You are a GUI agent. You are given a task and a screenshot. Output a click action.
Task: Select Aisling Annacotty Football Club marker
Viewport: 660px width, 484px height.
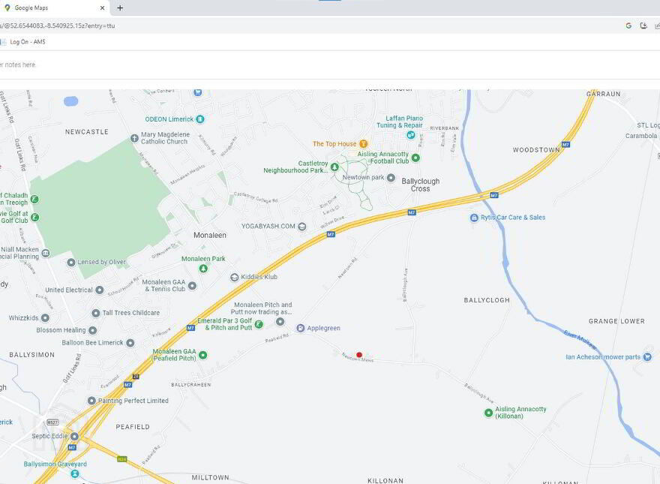click(x=415, y=158)
